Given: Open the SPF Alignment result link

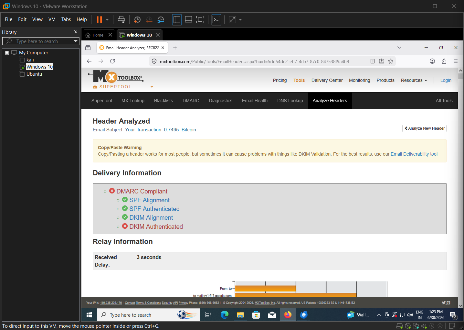Looking at the screenshot, I should (149, 200).
